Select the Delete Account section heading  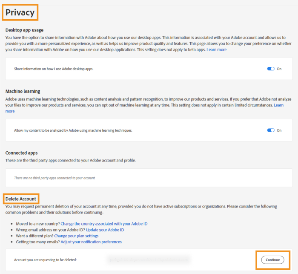[x=20, y=199]
